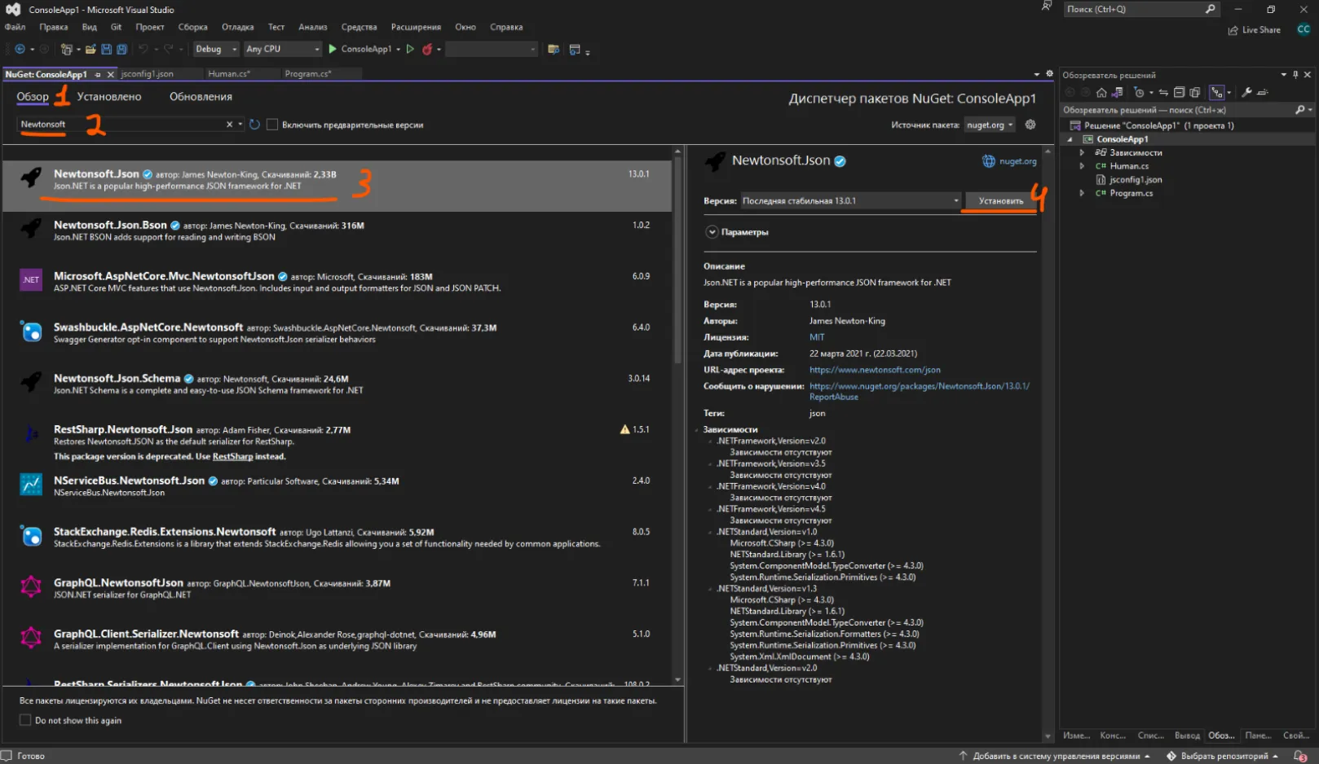Click the Navigate Backward arrow in the toolbar
Image resolution: width=1319 pixels, height=764 pixels.
pyautogui.click(x=20, y=49)
